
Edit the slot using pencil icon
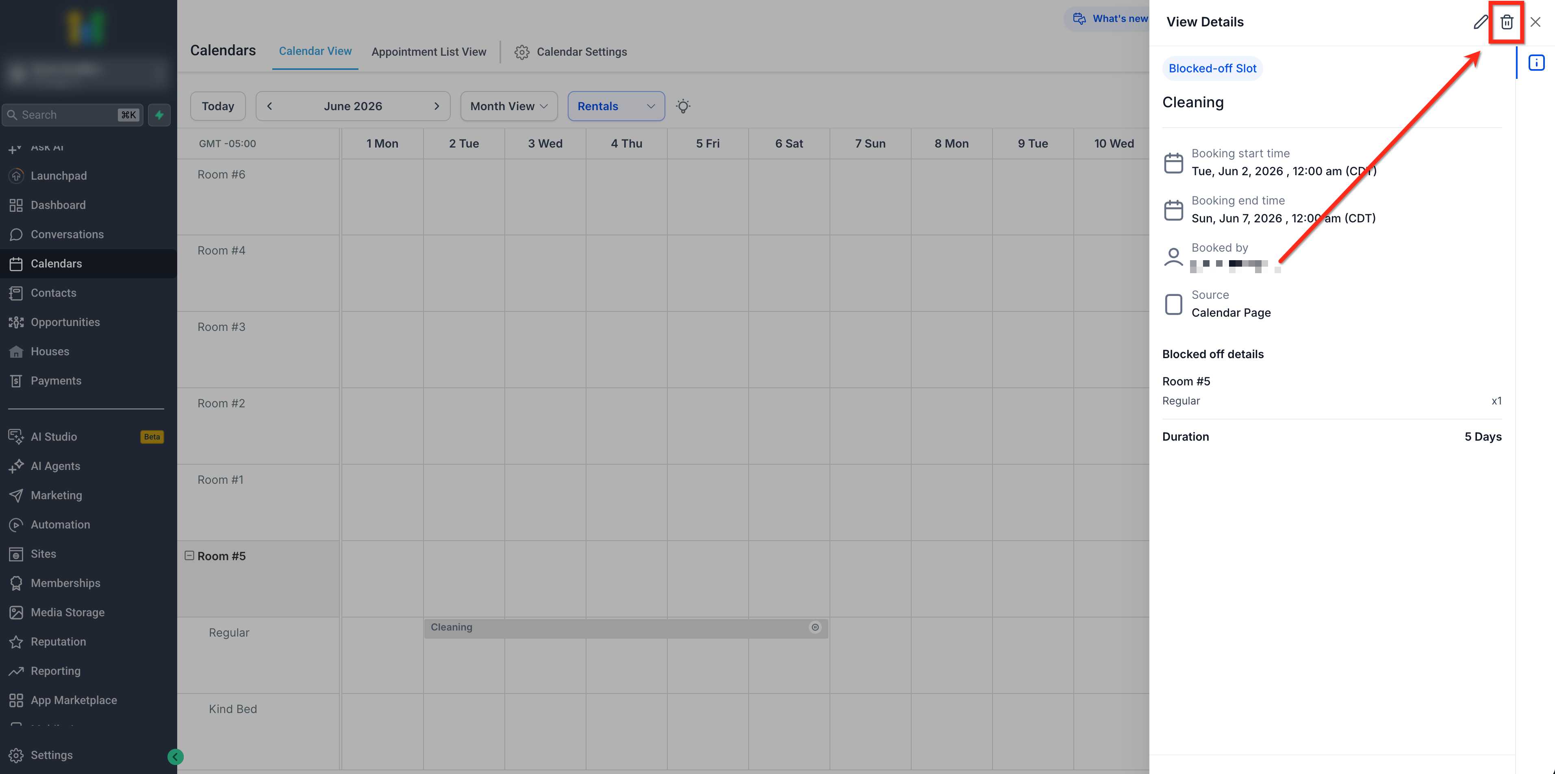point(1480,22)
